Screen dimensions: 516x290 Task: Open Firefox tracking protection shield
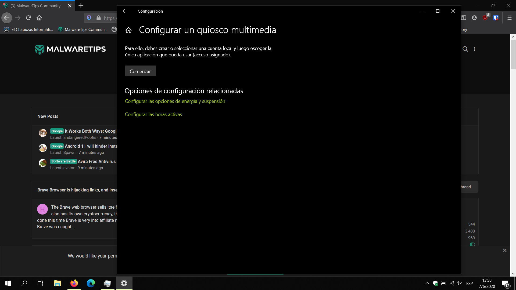pyautogui.click(x=89, y=18)
